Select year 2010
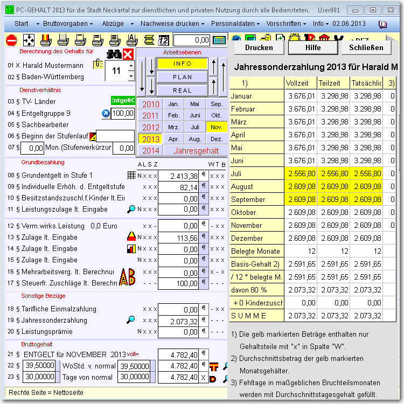Viewport: 404px width, 404px height. [x=150, y=104]
